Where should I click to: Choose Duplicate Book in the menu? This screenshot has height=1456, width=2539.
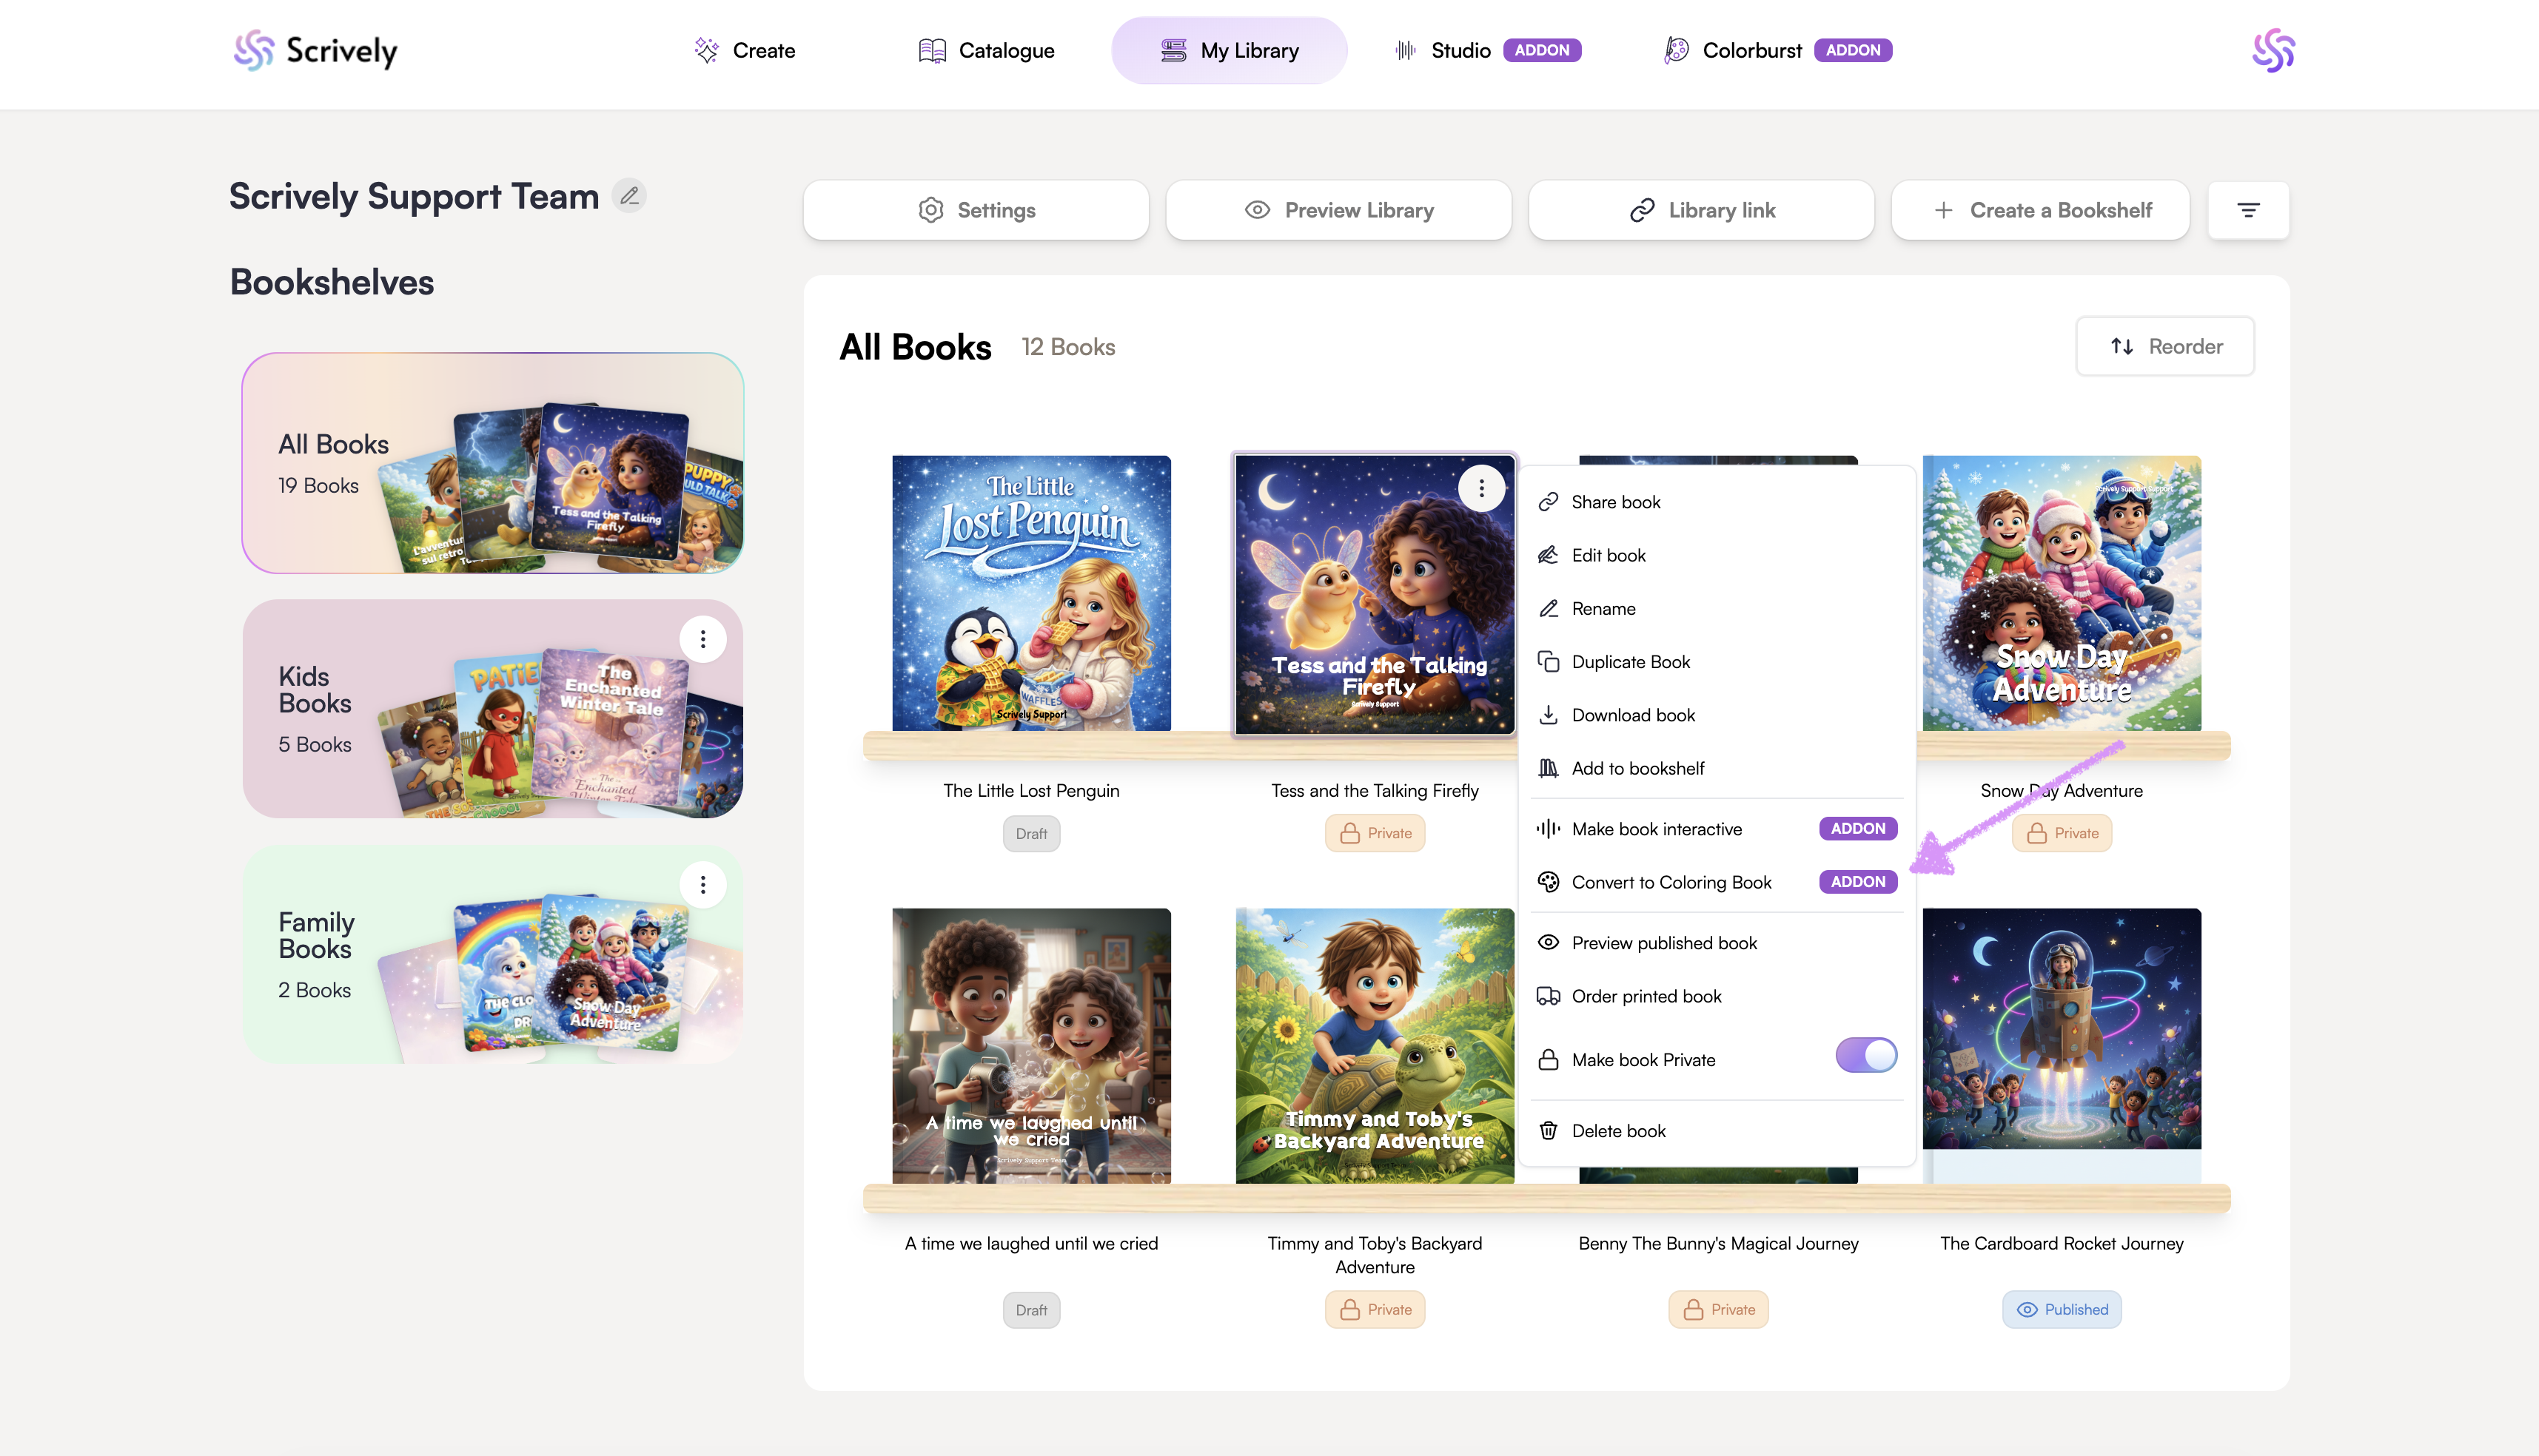[1630, 662]
